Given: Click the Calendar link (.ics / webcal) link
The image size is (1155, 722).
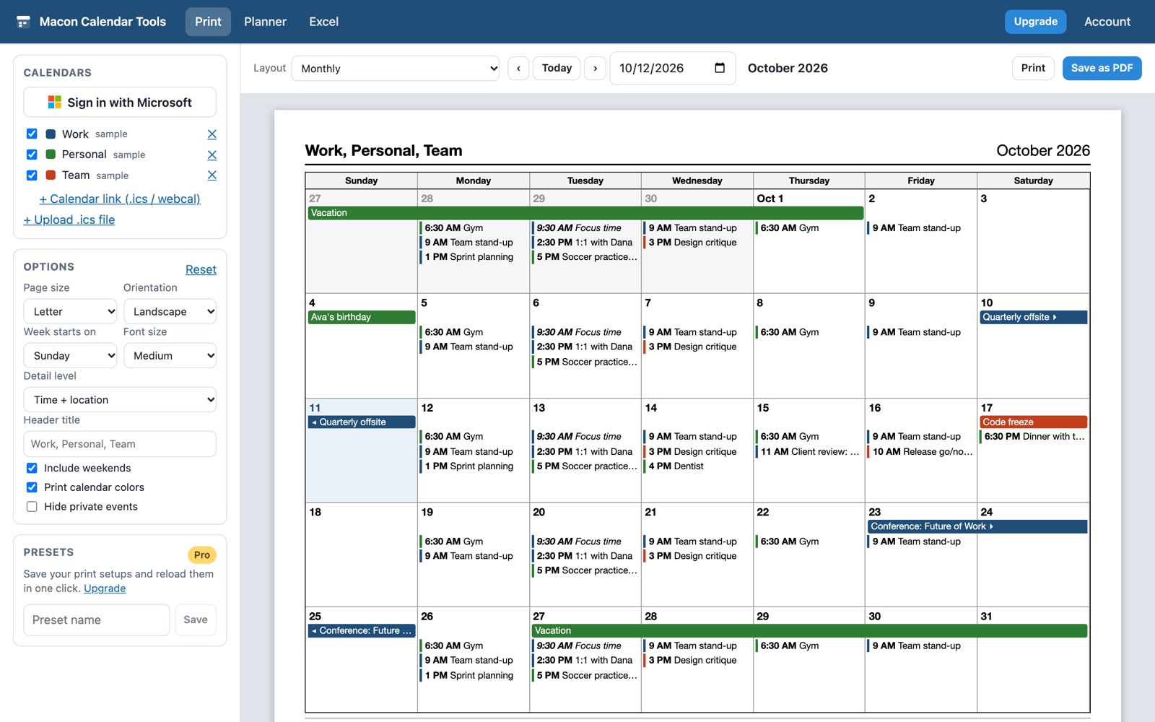Looking at the screenshot, I should click(120, 199).
